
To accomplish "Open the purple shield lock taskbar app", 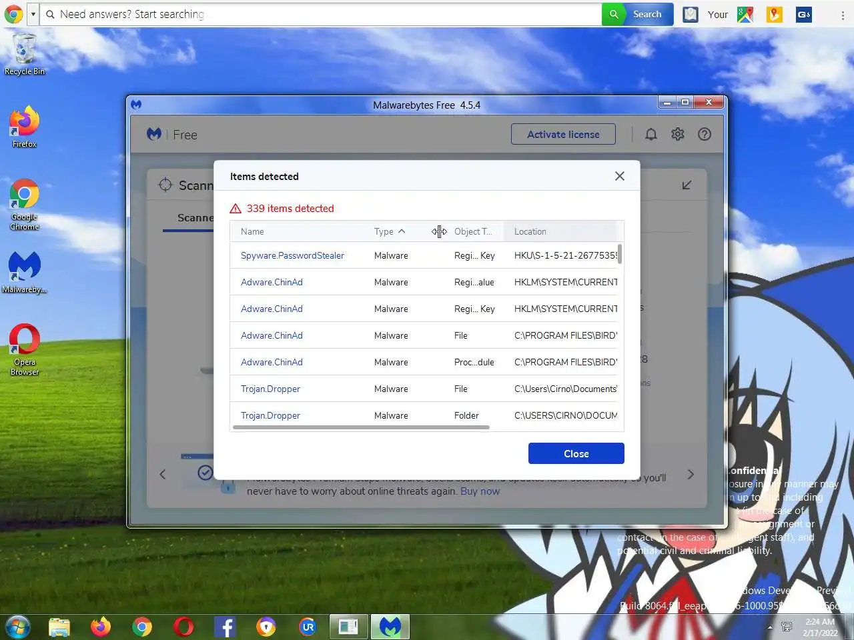I will click(266, 627).
